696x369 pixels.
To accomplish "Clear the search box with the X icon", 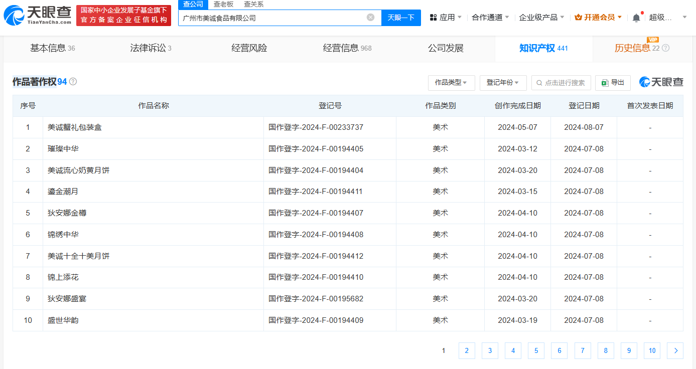I will pyautogui.click(x=370, y=18).
